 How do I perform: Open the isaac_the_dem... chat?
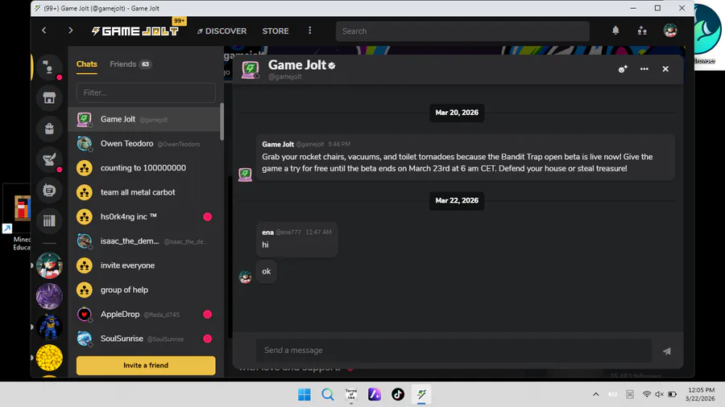(x=144, y=240)
